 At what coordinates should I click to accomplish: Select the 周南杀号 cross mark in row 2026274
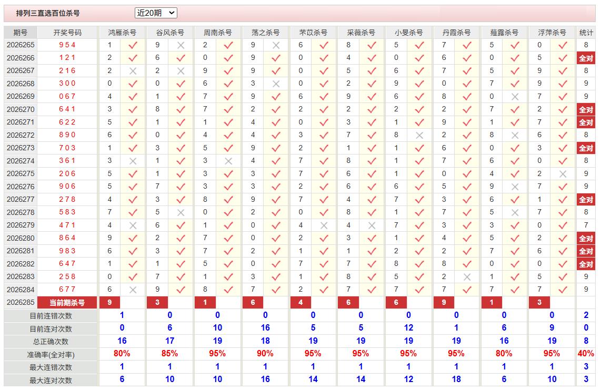coord(228,161)
